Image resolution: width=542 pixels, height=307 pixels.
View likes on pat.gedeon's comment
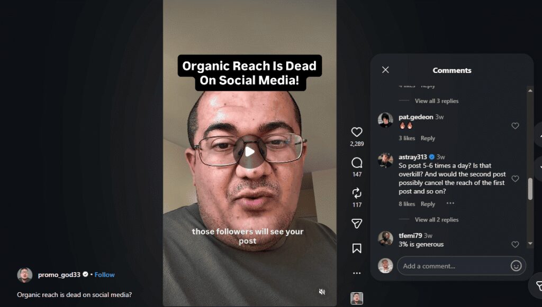coord(406,138)
